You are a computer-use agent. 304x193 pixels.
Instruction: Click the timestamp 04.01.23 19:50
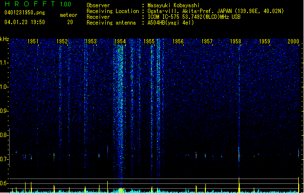point(25,22)
